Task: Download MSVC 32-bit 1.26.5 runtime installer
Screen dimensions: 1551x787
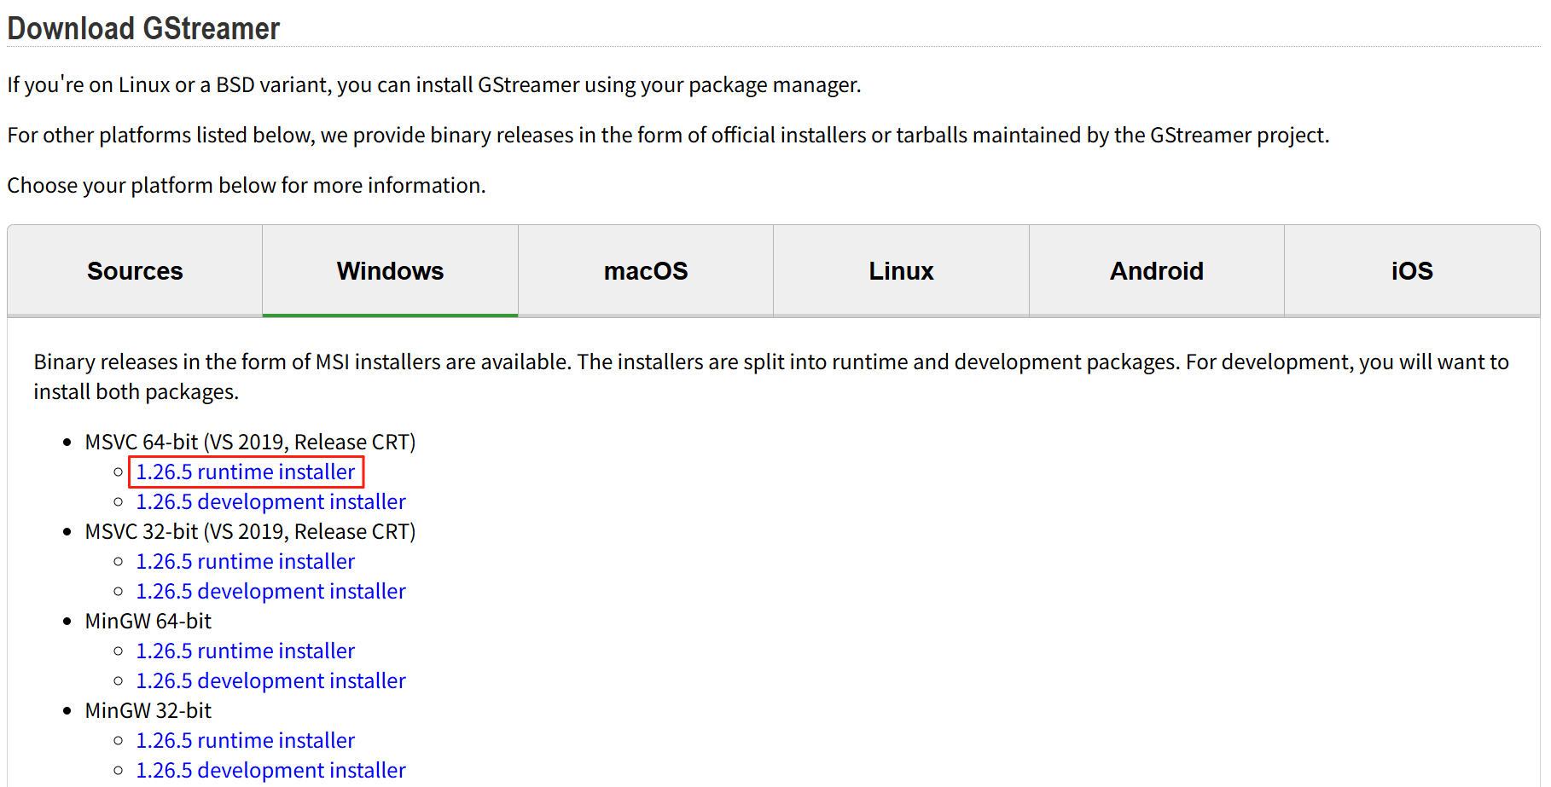Action: (246, 561)
